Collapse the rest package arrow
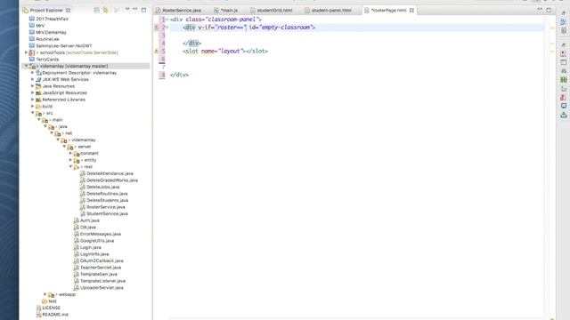 70,166
